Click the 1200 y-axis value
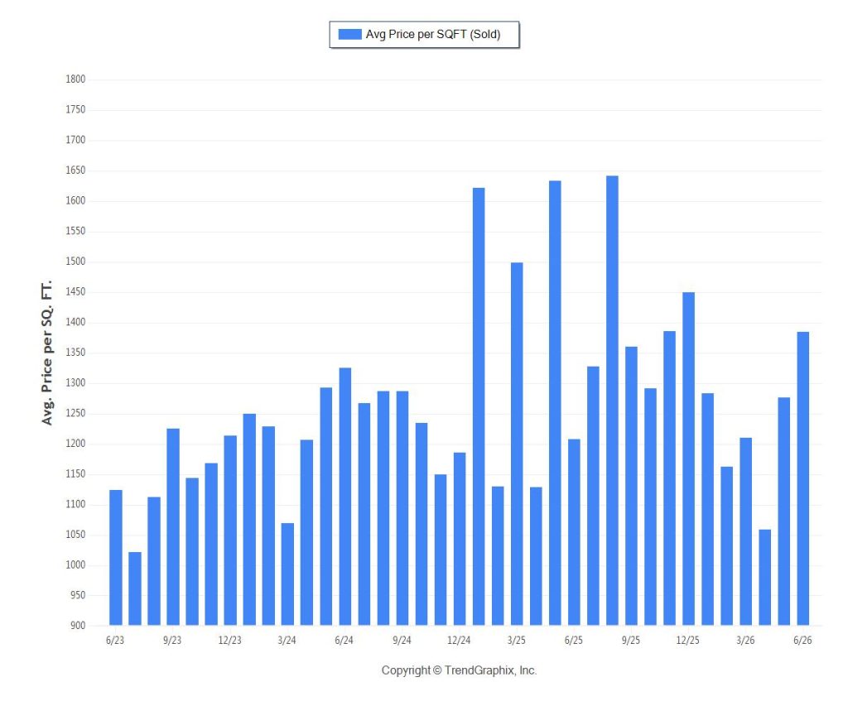 tap(75, 444)
